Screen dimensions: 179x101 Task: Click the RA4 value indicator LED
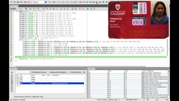coord(125,87)
